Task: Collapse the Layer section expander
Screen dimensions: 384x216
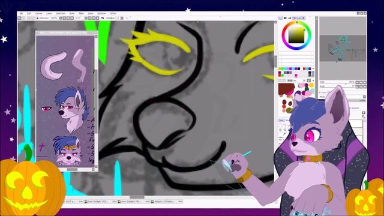Action: (320, 92)
